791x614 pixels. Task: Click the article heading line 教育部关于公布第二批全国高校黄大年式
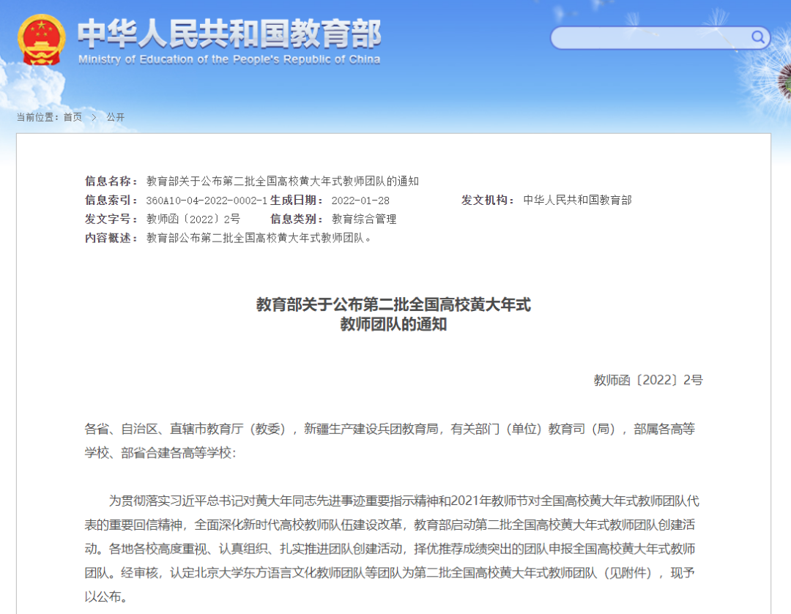coord(393,304)
